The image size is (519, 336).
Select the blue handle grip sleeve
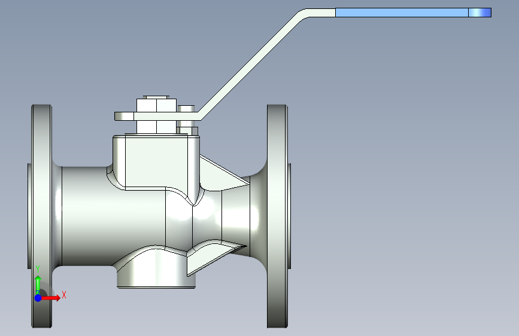coord(402,13)
